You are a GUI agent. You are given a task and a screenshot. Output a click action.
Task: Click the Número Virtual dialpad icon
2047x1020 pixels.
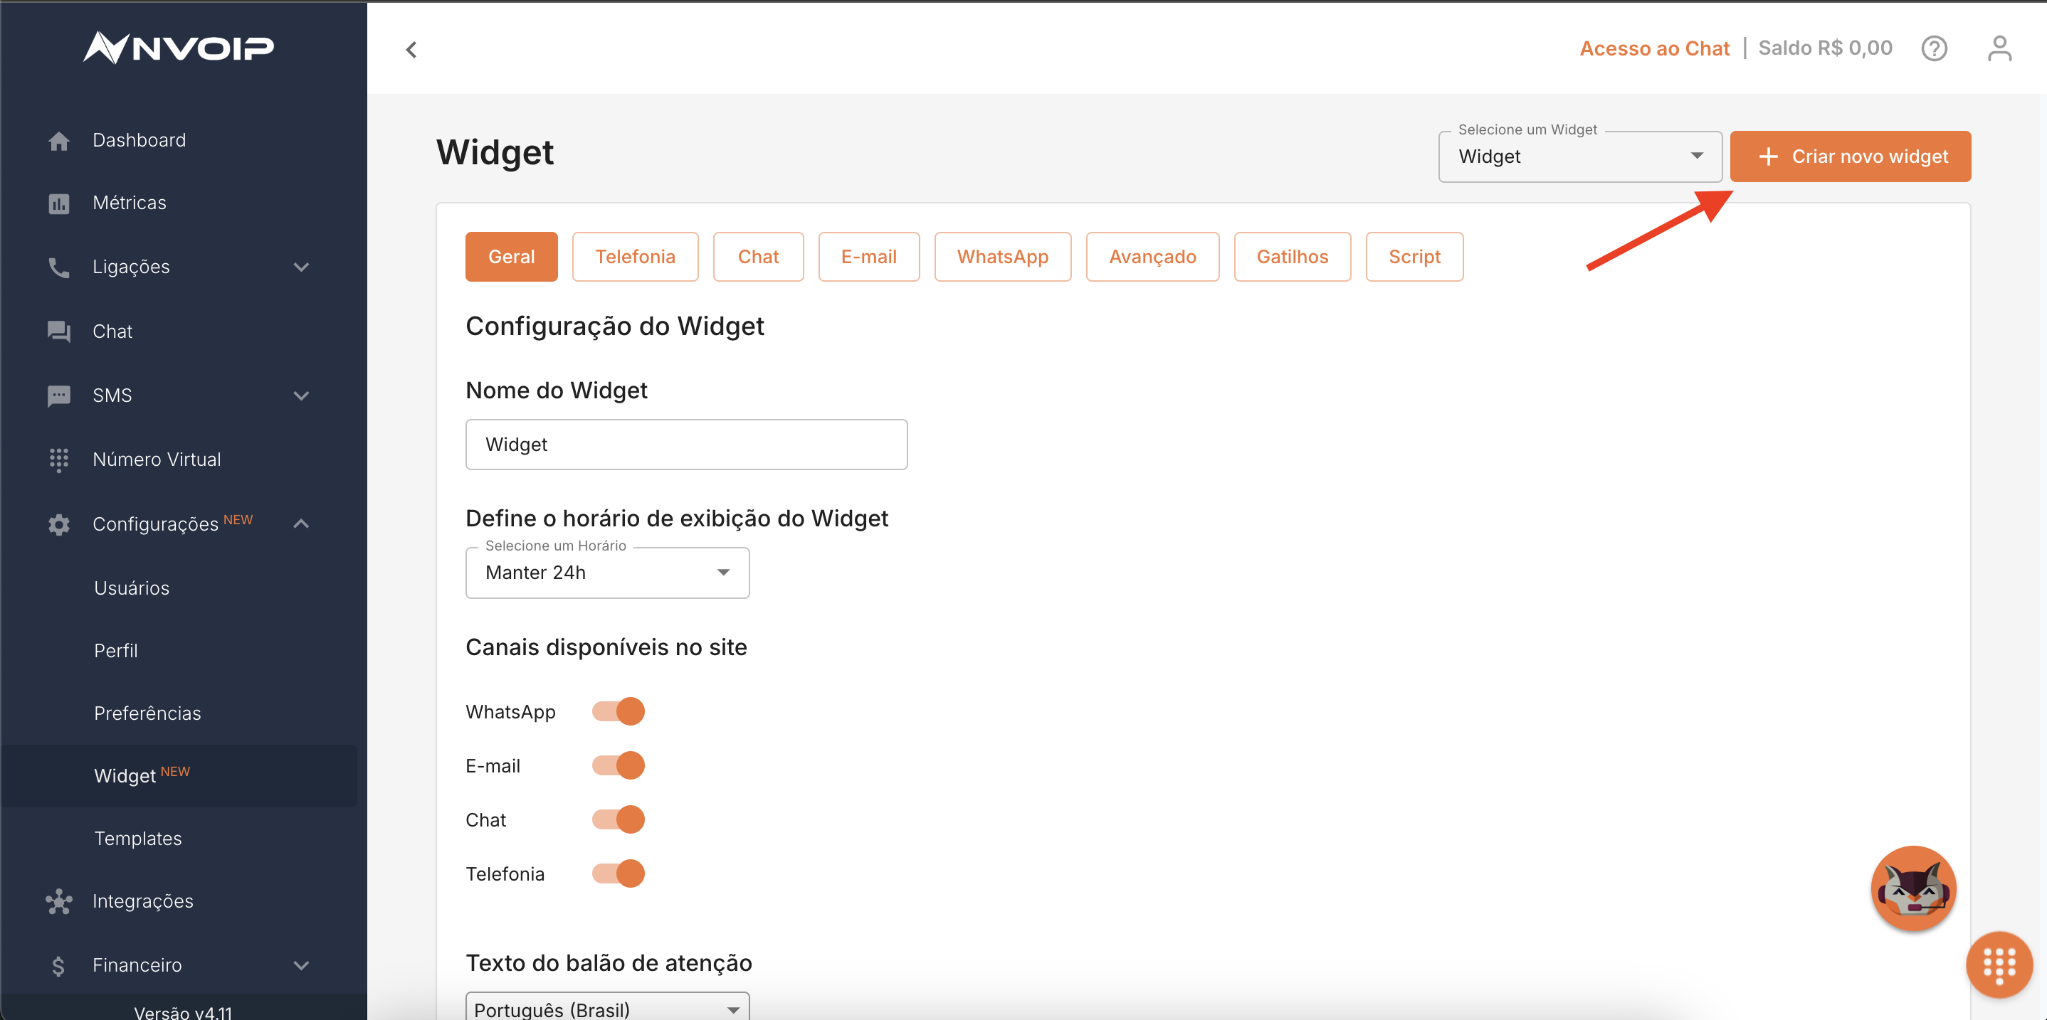[59, 460]
